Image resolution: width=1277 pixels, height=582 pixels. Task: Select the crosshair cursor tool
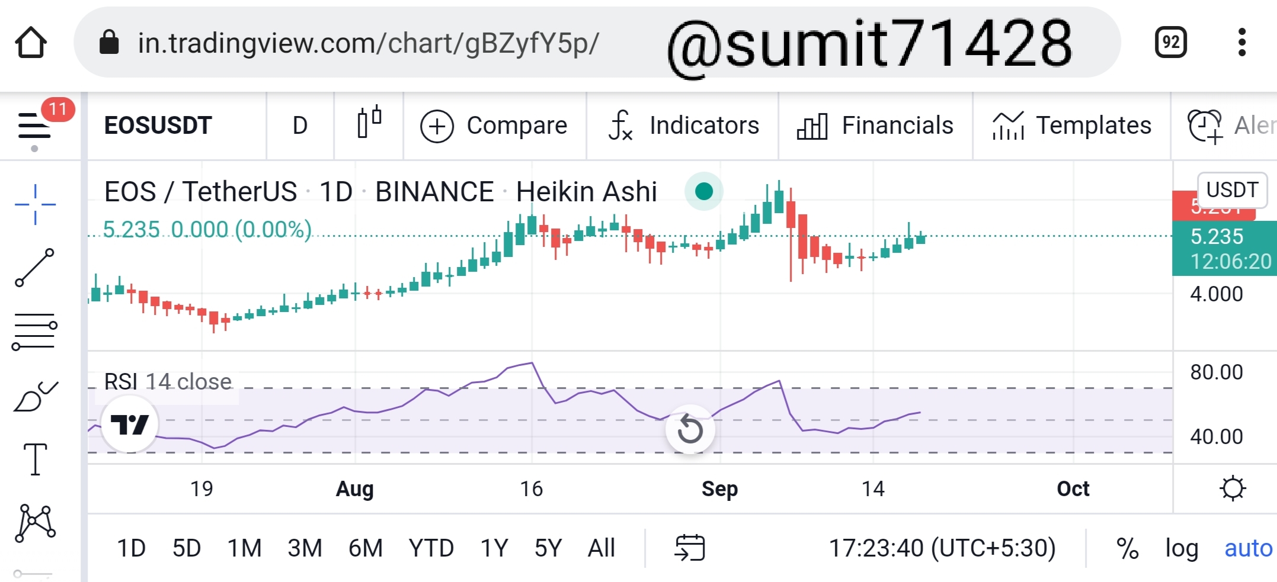tap(36, 205)
